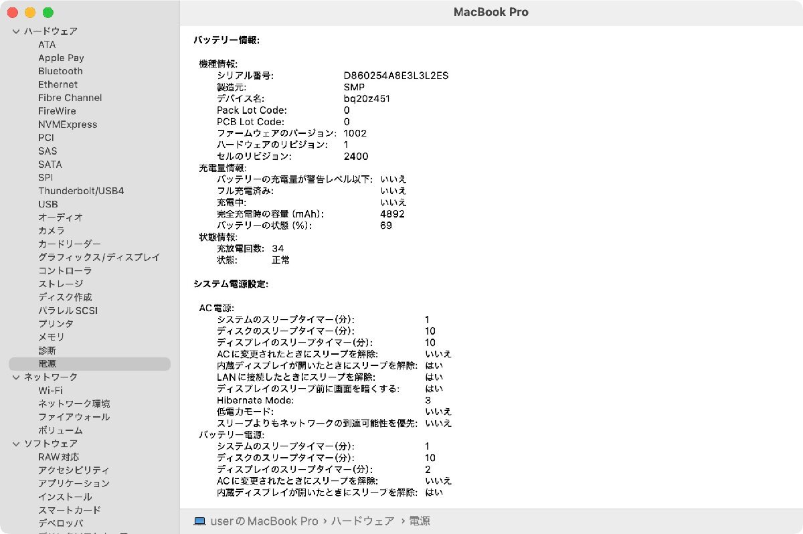Click the バッテリー情報 heading
803x534 pixels.
[226, 40]
